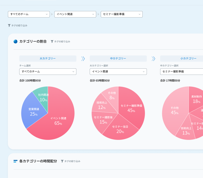Click the セミナー当日 20% pie slice
The width and height of the screenshot is (203, 178).
coord(120,129)
